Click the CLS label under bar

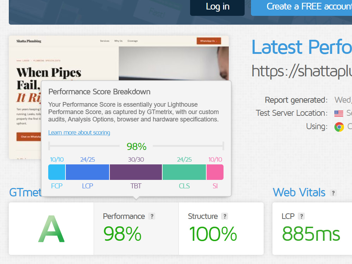point(184,186)
